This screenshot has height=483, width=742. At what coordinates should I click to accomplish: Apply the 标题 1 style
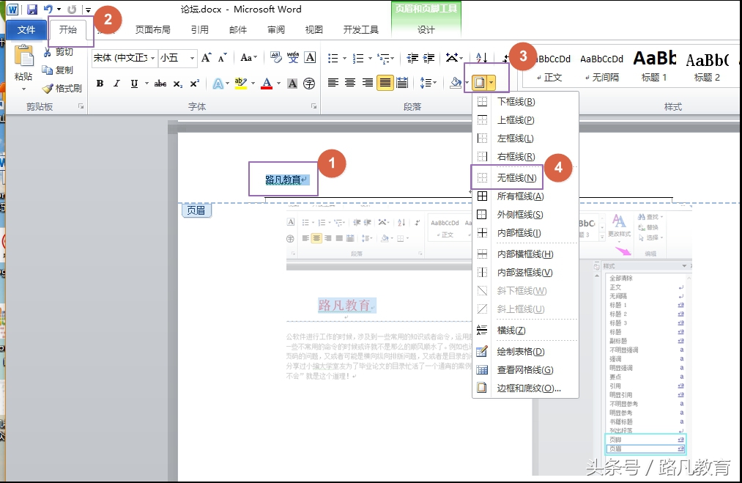[x=653, y=67]
